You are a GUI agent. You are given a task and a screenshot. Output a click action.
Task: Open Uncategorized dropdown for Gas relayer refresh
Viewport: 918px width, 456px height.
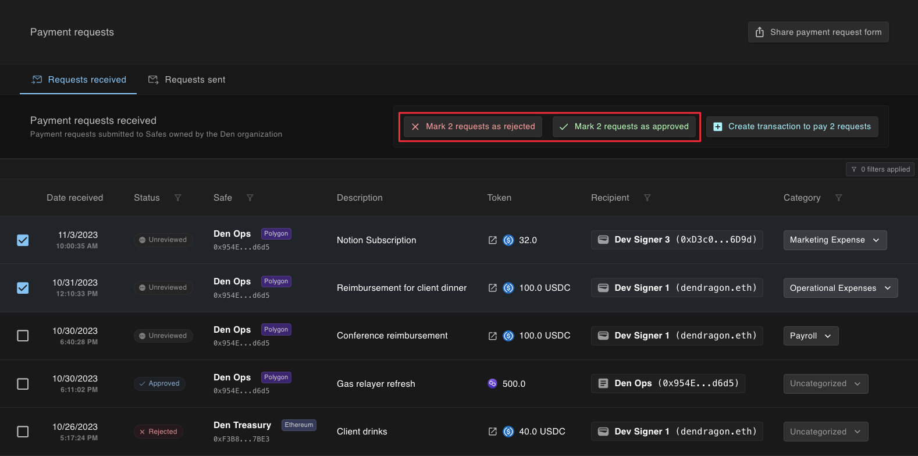[x=826, y=384]
